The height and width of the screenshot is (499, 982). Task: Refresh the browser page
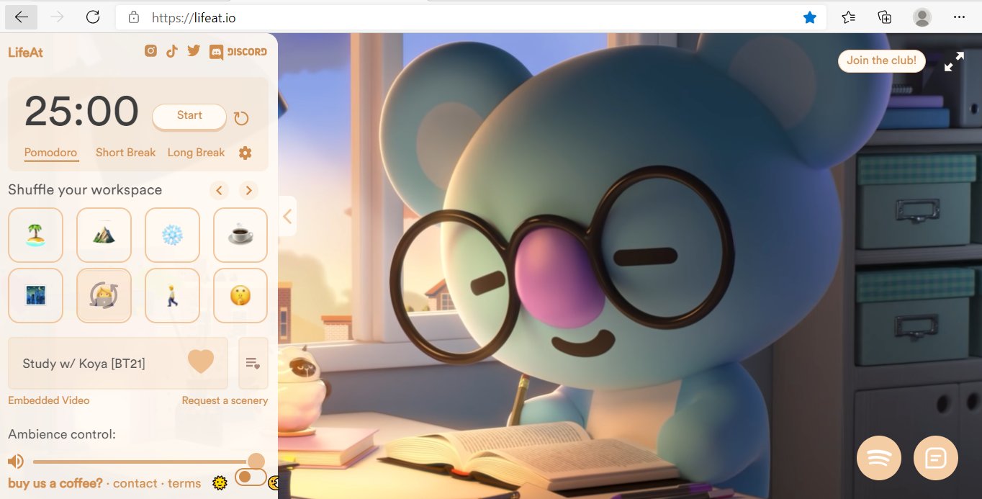93,17
